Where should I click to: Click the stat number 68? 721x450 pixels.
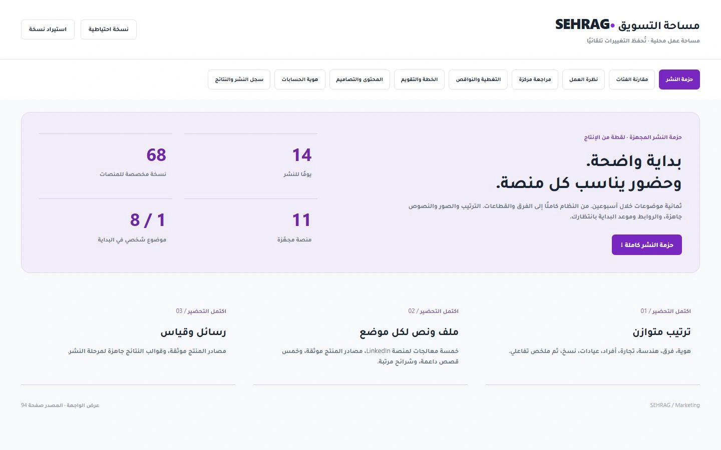coord(156,155)
